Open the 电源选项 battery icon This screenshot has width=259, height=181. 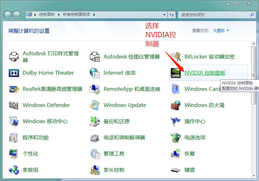176,137
